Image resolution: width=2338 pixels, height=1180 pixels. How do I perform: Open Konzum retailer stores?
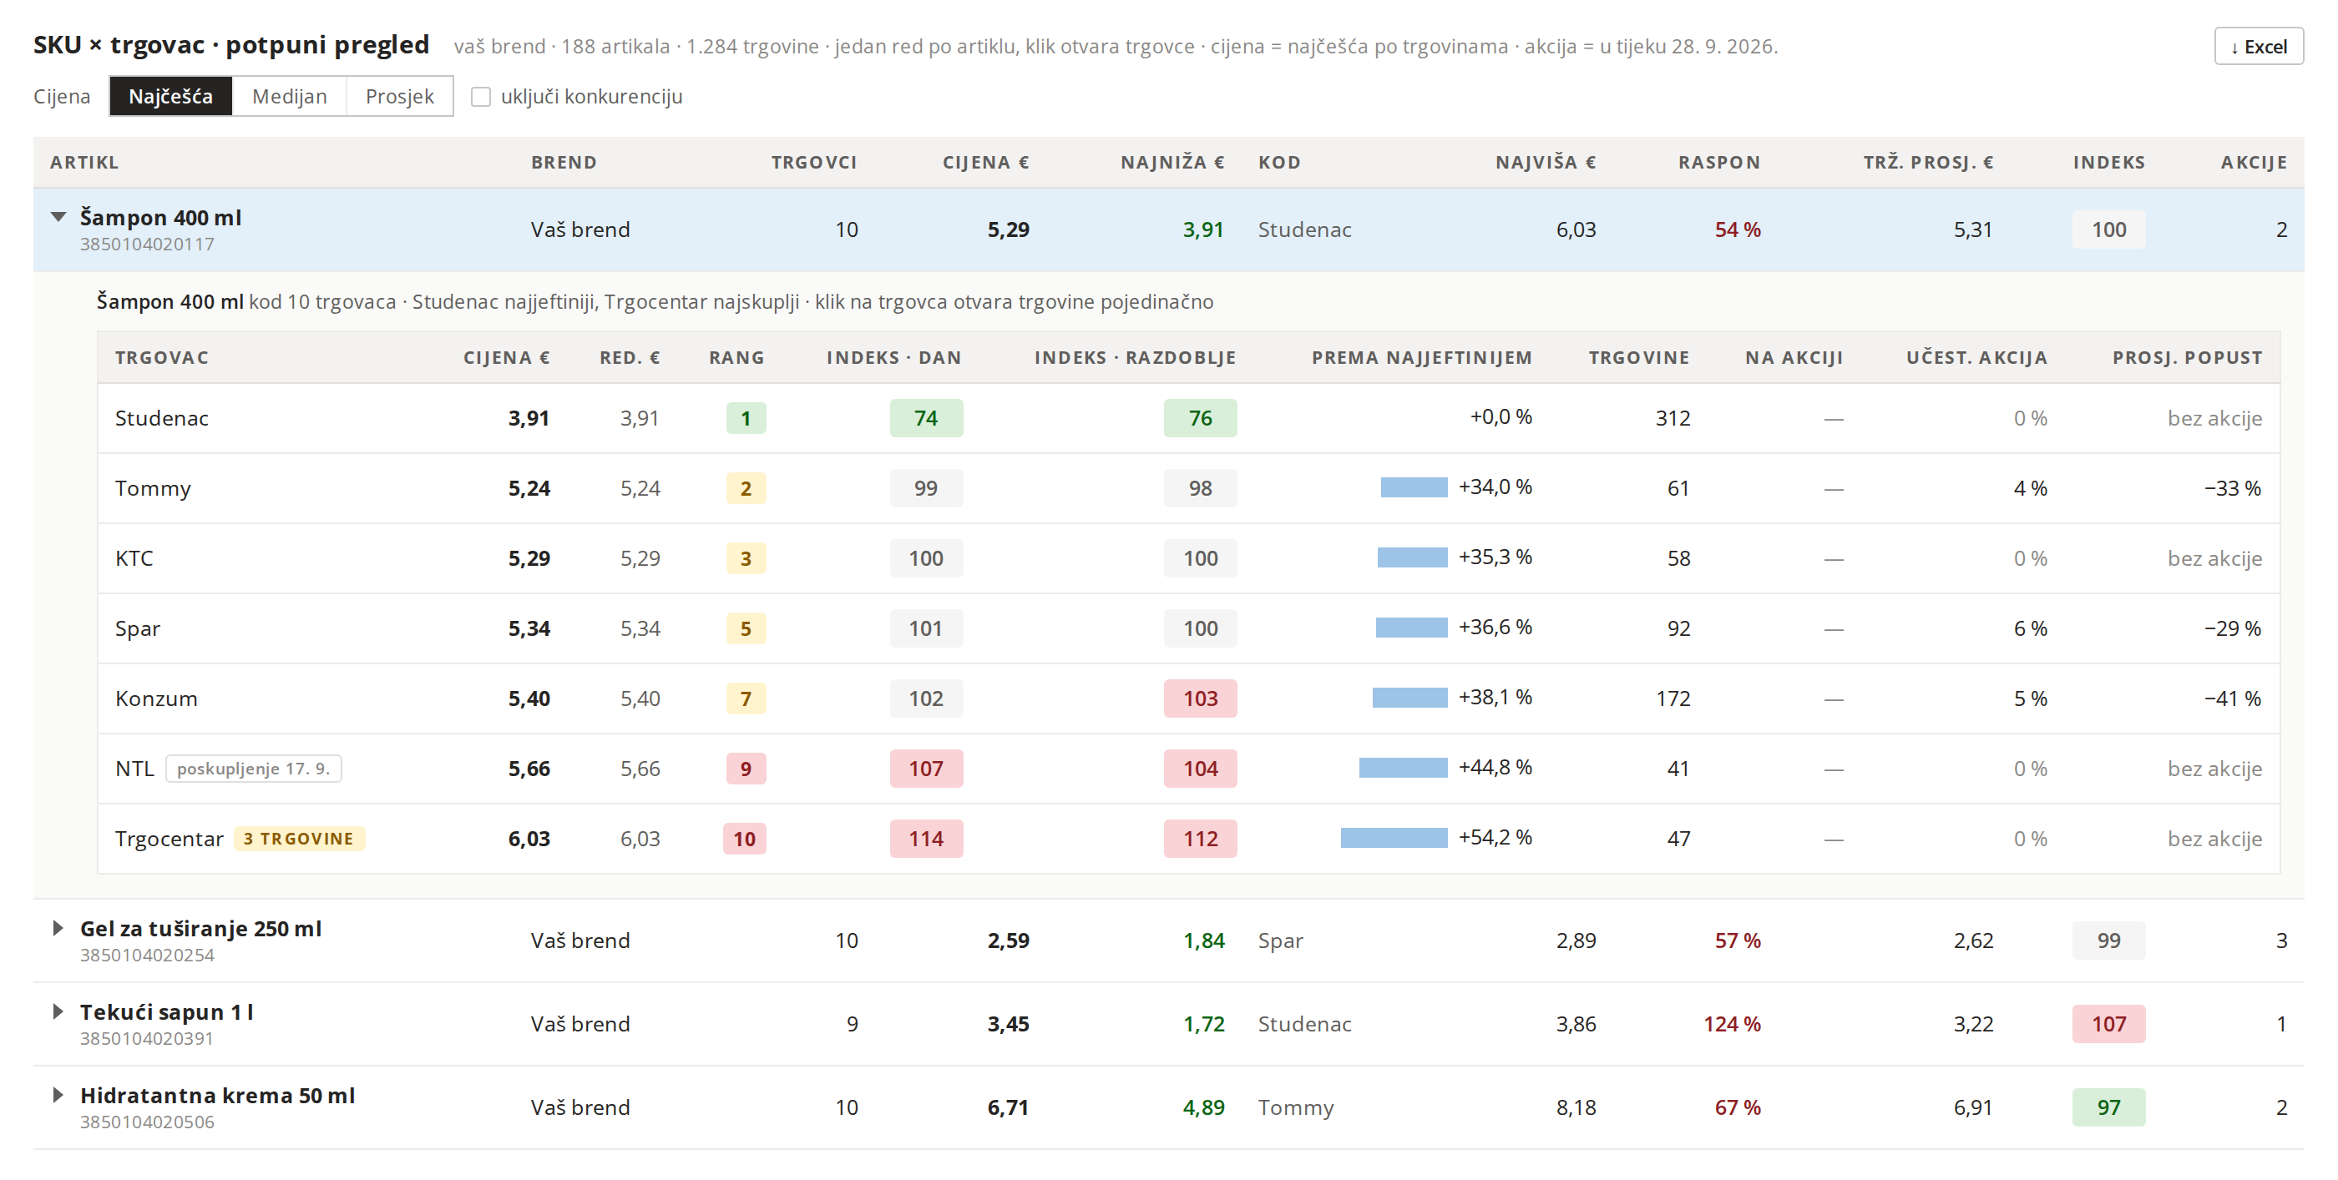click(1188, 698)
